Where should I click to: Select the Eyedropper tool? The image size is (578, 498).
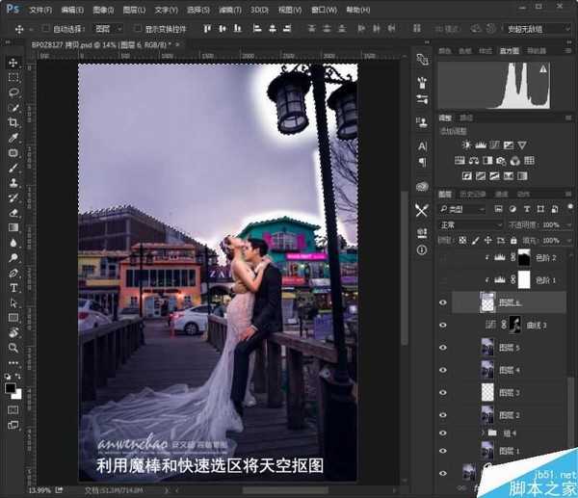13,138
